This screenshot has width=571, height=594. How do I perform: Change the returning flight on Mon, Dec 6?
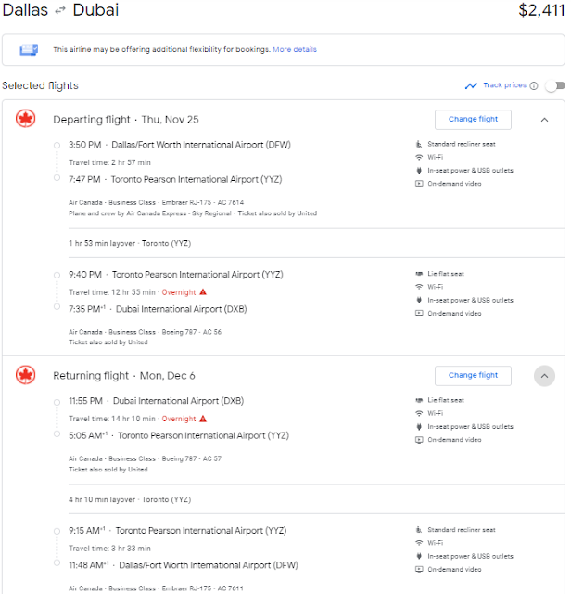pyautogui.click(x=473, y=375)
